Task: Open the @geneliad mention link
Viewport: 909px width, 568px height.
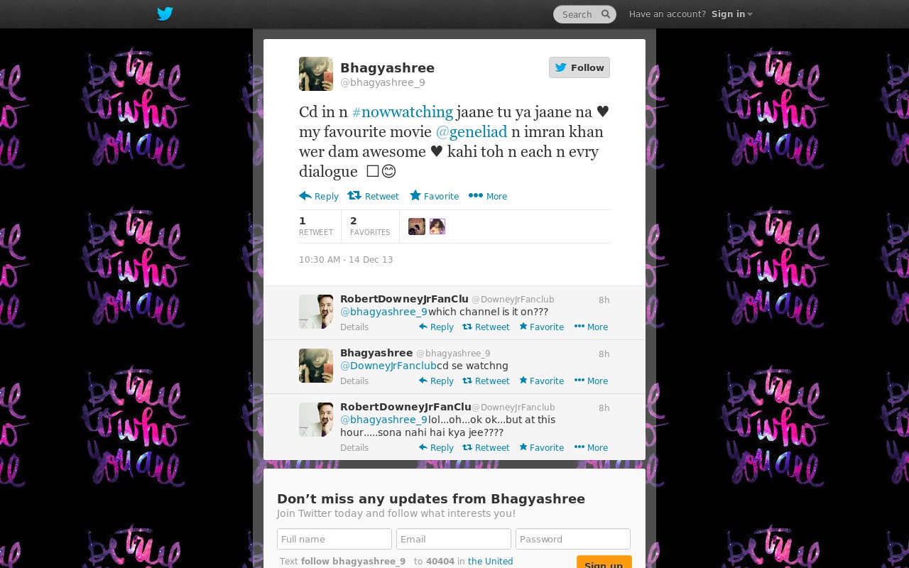Action: (x=472, y=132)
